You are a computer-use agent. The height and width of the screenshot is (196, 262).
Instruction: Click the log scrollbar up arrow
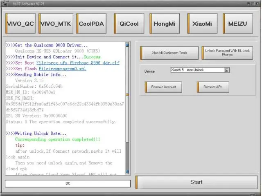[127, 45]
